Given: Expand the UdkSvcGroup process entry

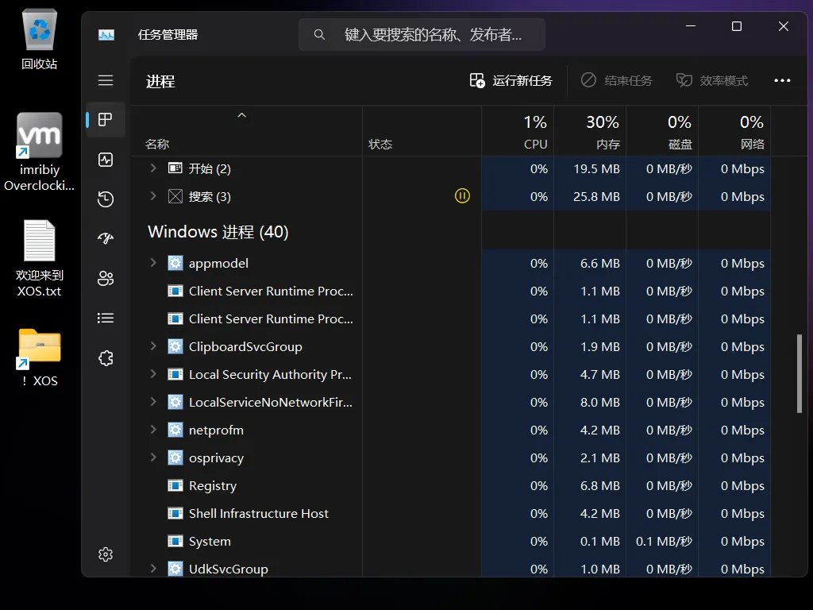Looking at the screenshot, I should click(152, 569).
